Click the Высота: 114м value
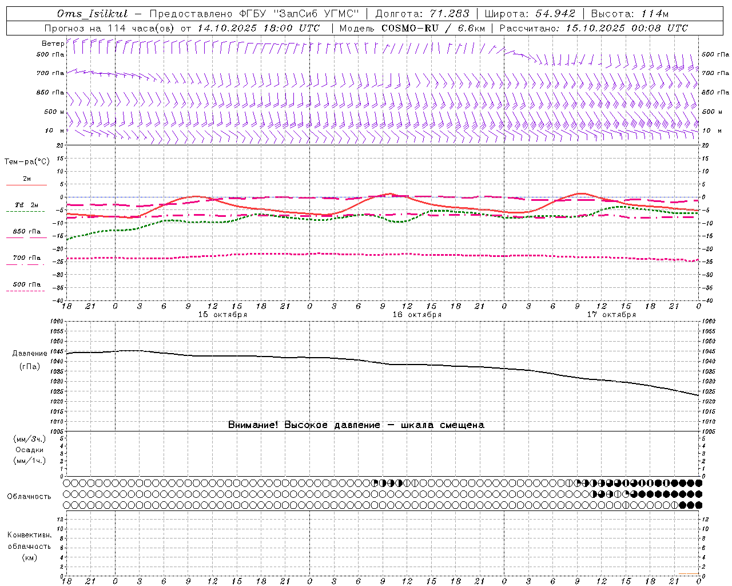This screenshot has width=732, height=586. [630, 14]
